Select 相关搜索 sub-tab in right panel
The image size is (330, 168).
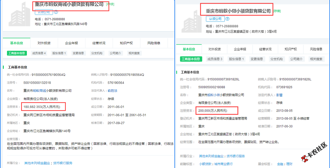[316, 59]
